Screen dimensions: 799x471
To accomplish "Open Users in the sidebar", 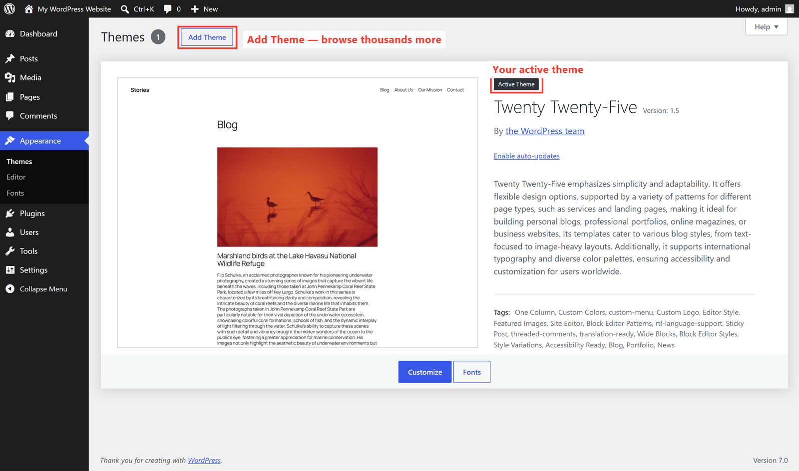I will (x=44, y=233).
